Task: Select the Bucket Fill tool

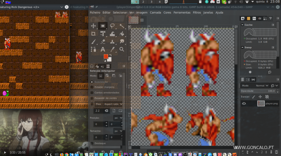Action: click(x=122, y=34)
